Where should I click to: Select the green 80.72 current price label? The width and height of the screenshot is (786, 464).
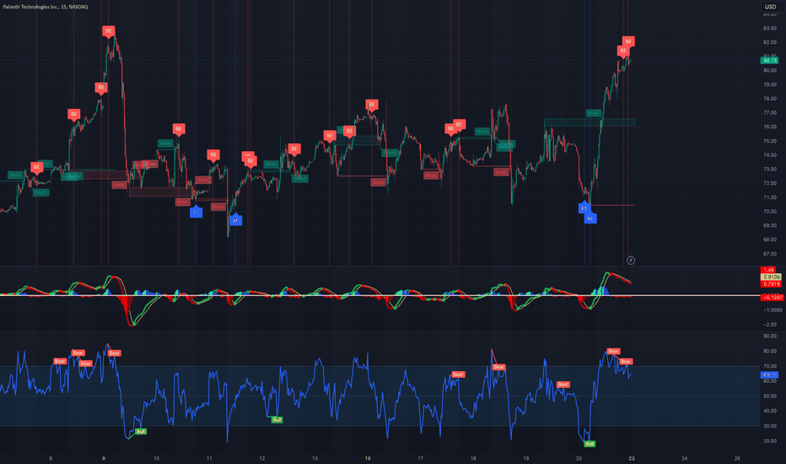click(x=769, y=60)
